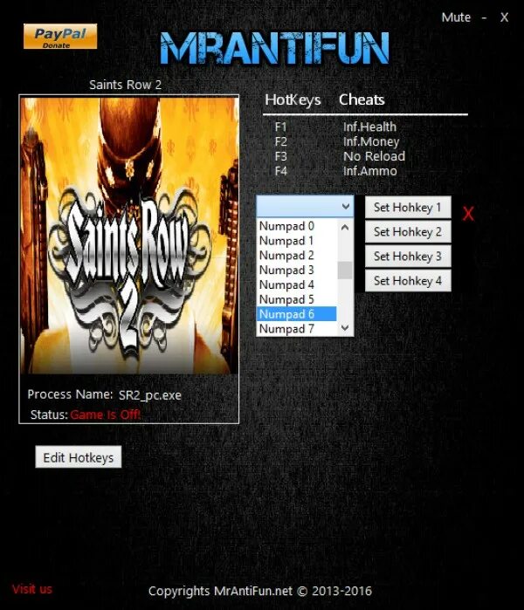Image resolution: width=524 pixels, height=610 pixels.
Task: Minimize the trainer window
Action: pyautogui.click(x=485, y=17)
